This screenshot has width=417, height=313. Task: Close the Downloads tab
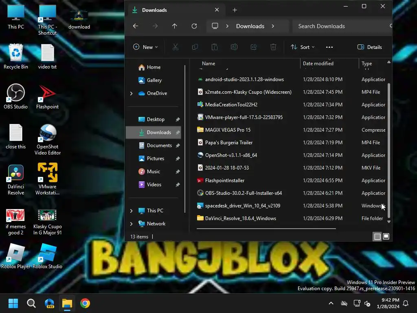click(217, 10)
